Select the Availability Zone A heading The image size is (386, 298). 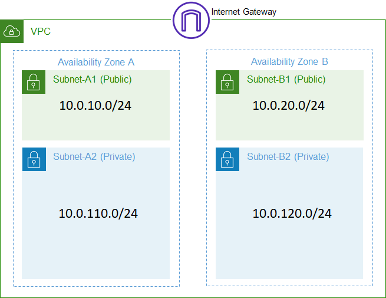(96, 62)
